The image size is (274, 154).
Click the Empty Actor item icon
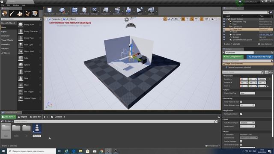(21, 25)
